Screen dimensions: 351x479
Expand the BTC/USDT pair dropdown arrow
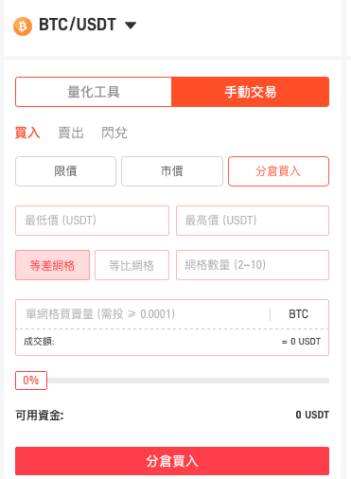click(131, 25)
